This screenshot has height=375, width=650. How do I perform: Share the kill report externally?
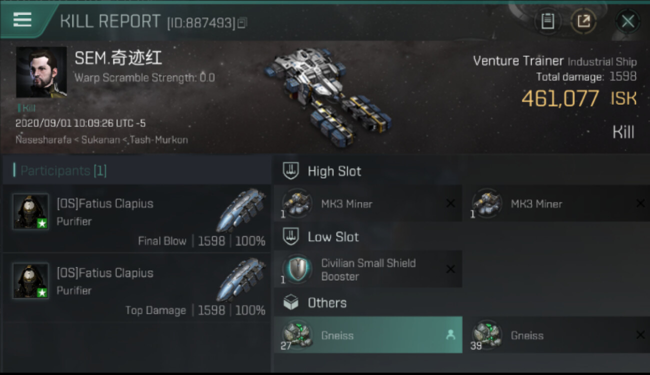coord(583,21)
